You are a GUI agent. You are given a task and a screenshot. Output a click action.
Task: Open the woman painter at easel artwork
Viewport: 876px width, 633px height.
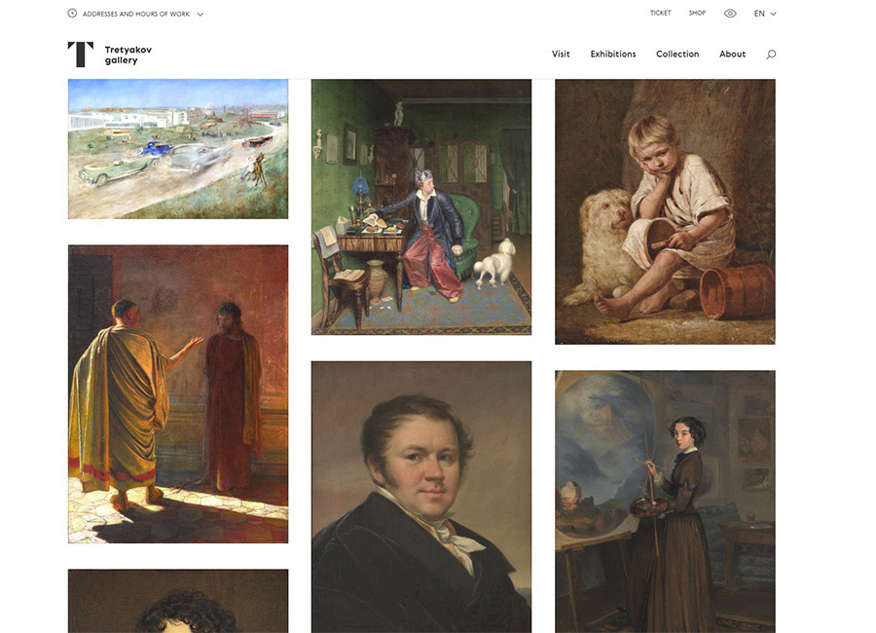click(665, 502)
